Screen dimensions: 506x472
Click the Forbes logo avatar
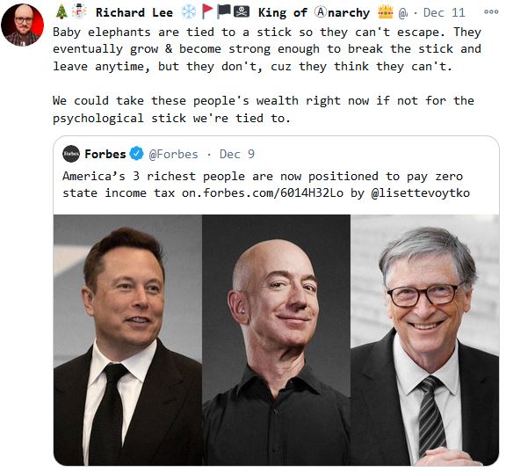71,154
